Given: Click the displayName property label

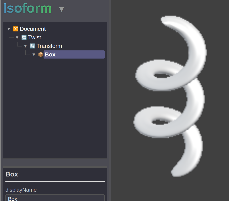Looking at the screenshot, I should [x=21, y=190].
